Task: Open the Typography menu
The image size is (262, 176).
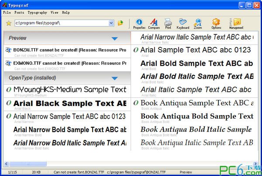Action: tap(37, 13)
